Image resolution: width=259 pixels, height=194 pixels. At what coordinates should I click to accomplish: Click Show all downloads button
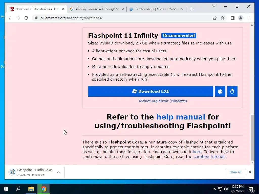235,172
